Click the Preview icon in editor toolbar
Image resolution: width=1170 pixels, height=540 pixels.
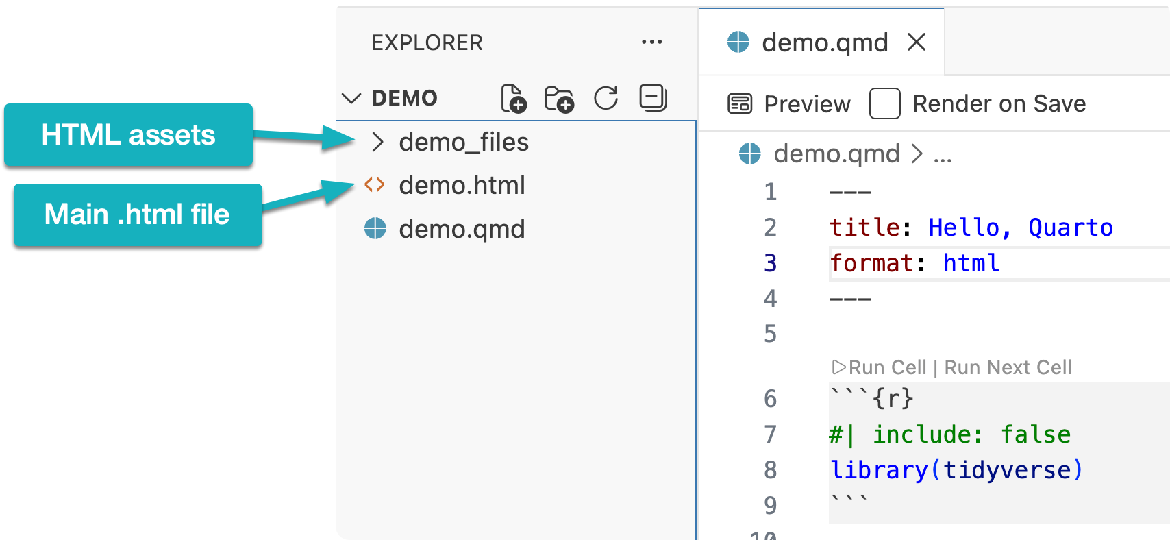[x=740, y=104]
